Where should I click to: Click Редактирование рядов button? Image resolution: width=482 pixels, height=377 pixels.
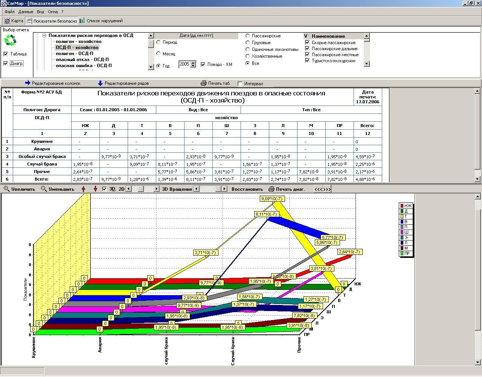click(123, 83)
